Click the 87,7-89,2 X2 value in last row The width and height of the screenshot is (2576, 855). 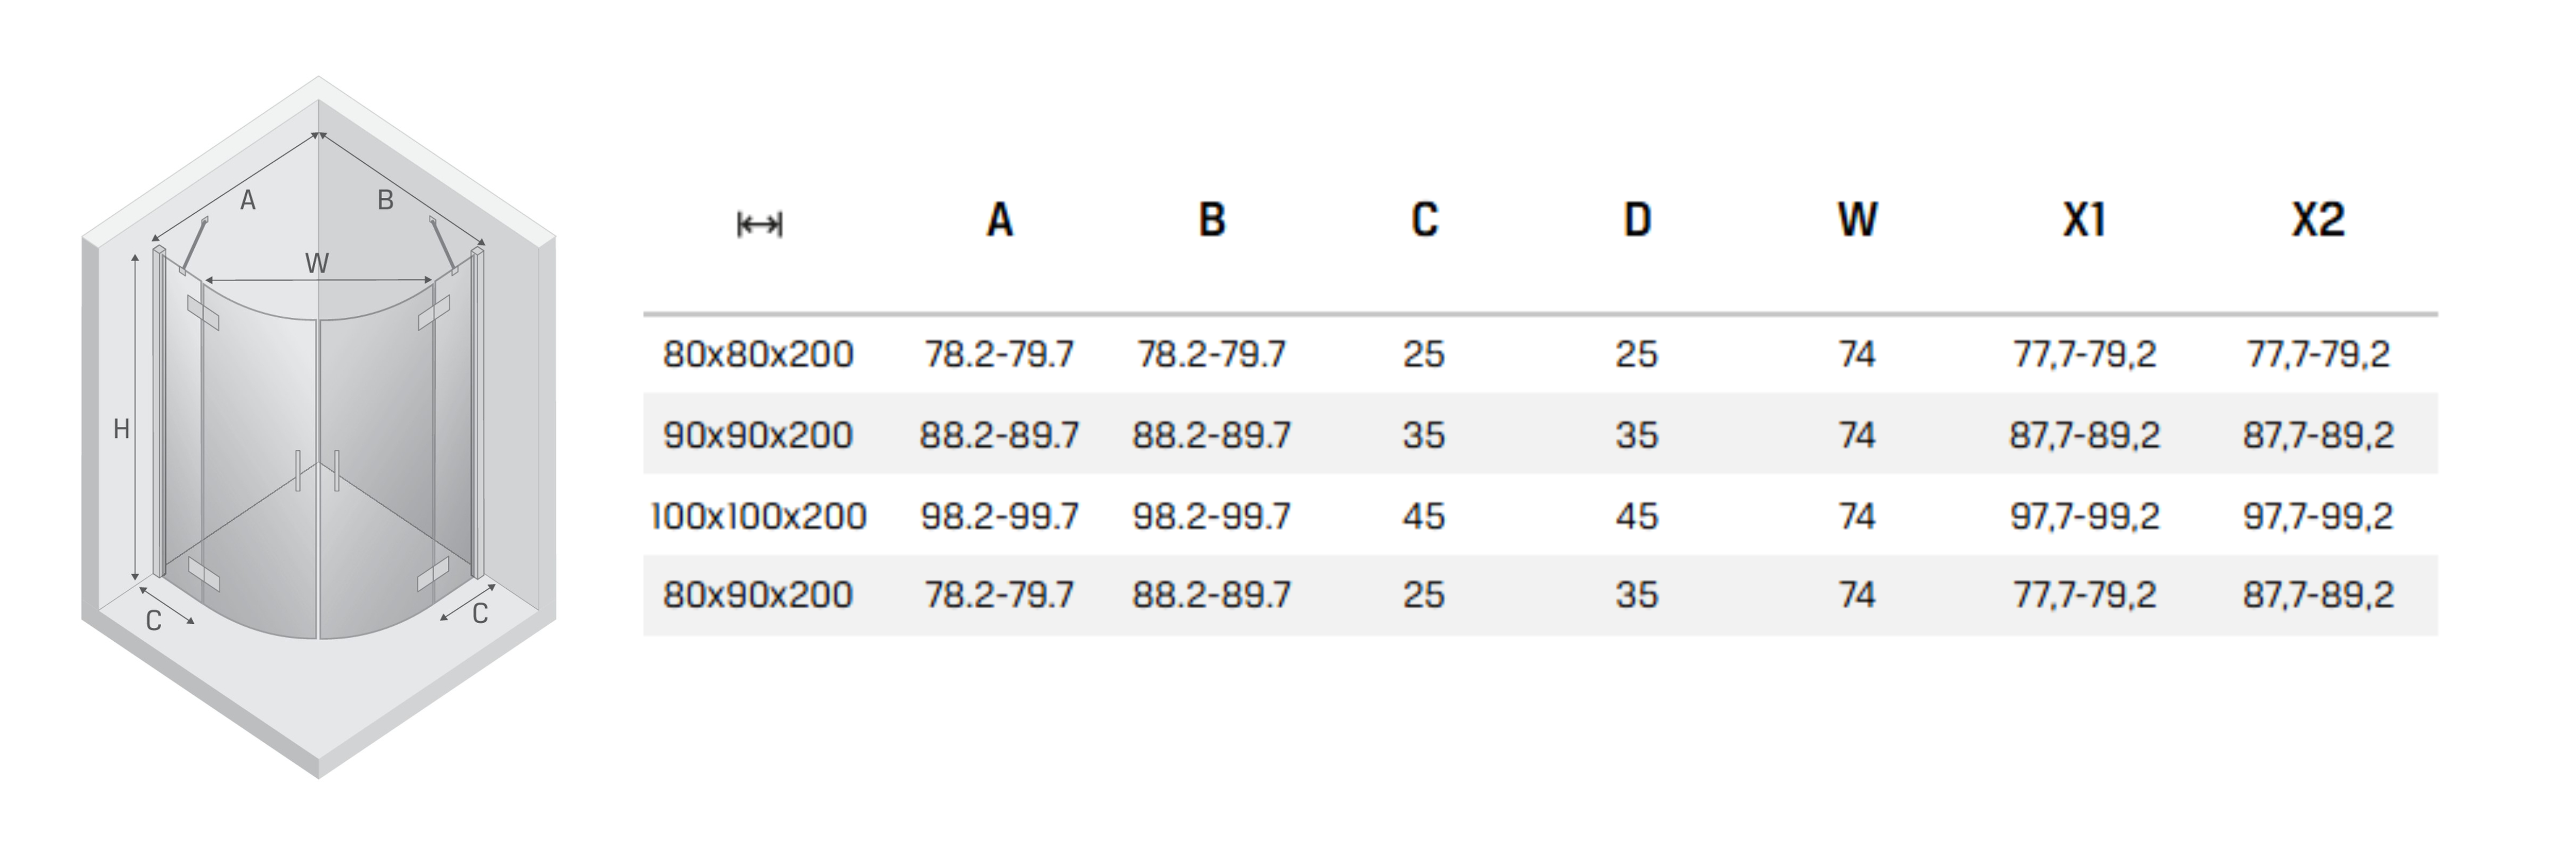click(2317, 595)
